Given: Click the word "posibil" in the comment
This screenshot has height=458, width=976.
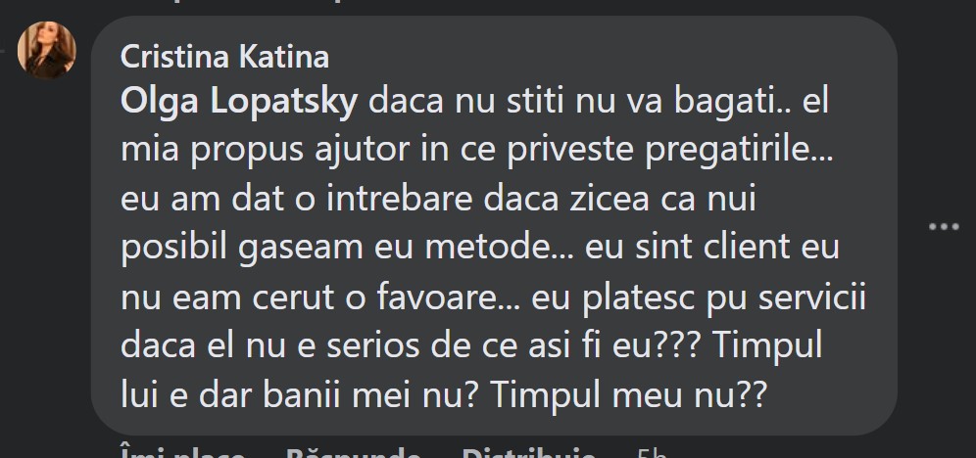Looking at the screenshot, I should pos(174,248).
